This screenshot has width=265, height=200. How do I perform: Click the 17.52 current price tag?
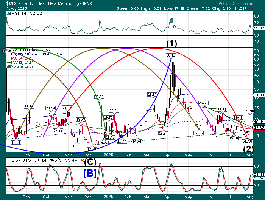[x=258, y=128]
